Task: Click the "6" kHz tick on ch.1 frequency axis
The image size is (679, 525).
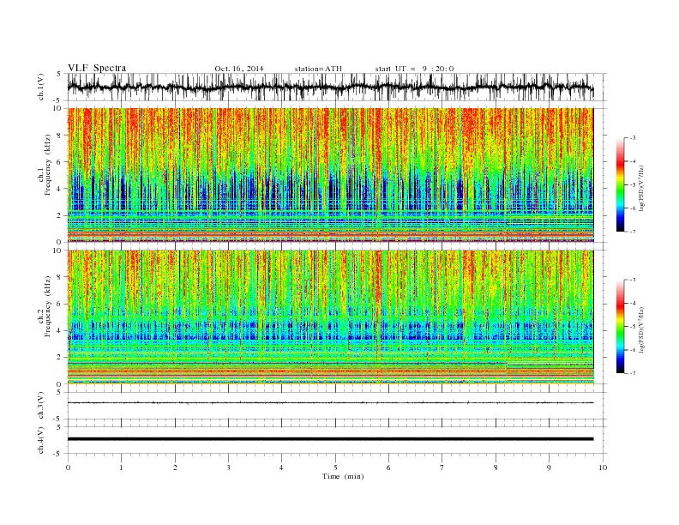Action: click(60, 162)
